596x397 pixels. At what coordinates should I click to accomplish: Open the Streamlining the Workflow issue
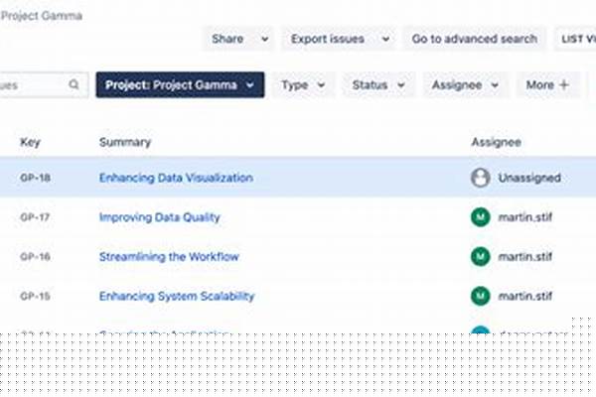[169, 257]
